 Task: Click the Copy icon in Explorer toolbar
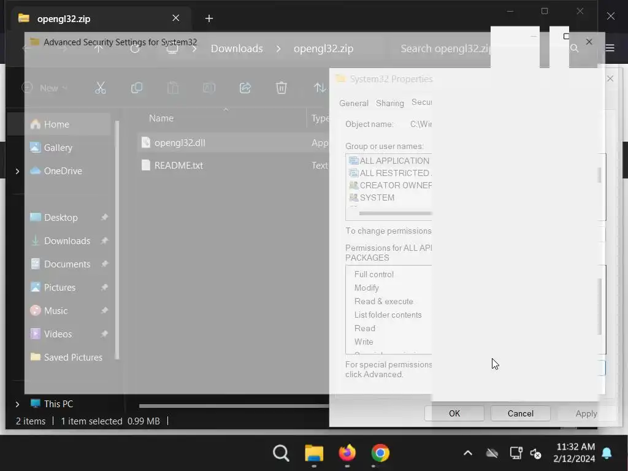[137, 88]
